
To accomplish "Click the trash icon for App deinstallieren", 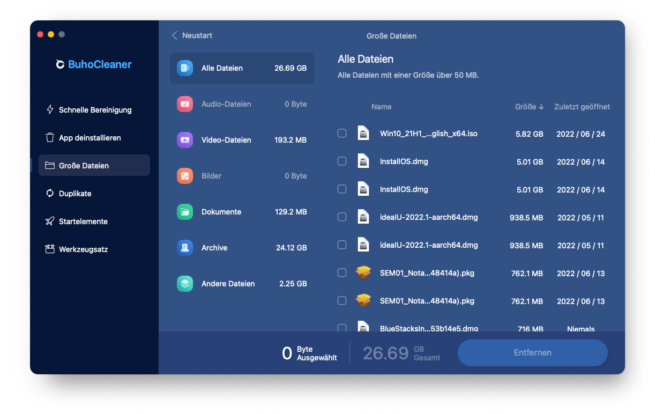I will coord(50,137).
